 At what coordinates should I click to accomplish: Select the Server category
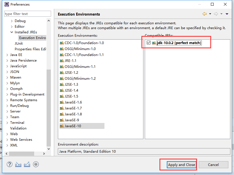point(15,111)
